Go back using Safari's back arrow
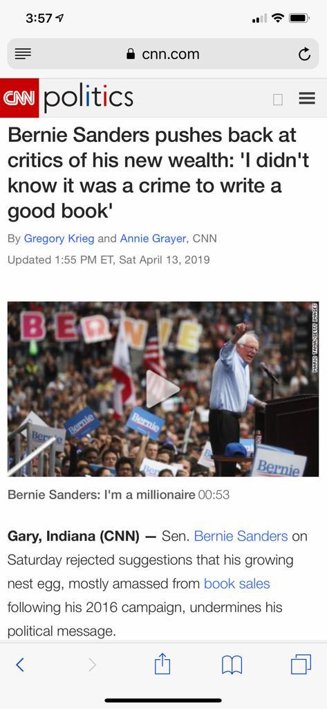 point(20,664)
